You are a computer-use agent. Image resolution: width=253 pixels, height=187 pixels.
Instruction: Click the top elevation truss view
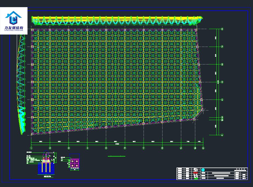coord(117,21)
